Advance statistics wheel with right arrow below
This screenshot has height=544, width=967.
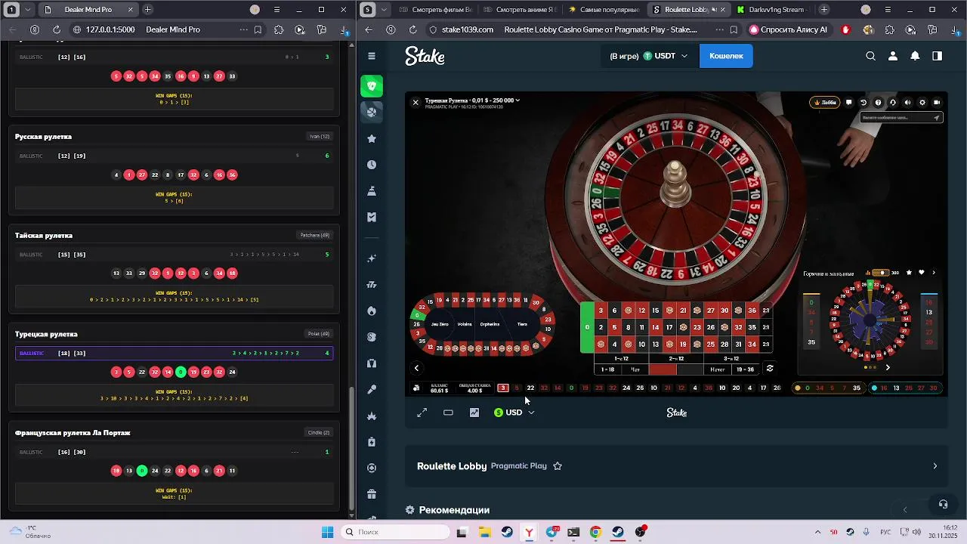tap(888, 367)
